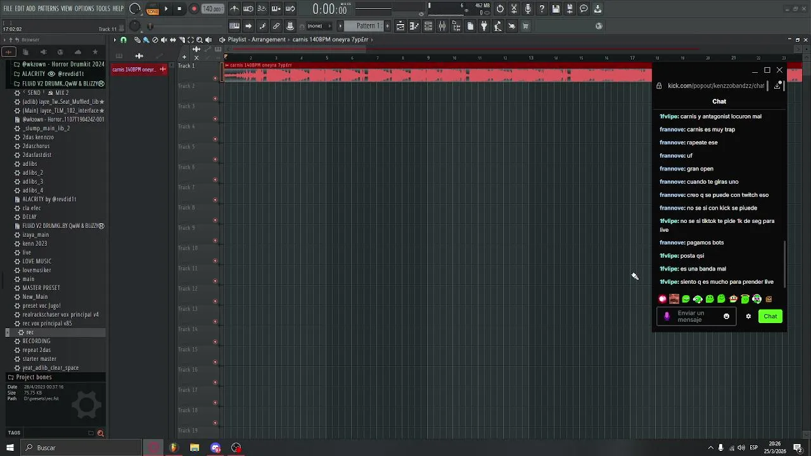Mute Track 1 with its dot
This screenshot has width=811, height=456.
tap(215, 78)
